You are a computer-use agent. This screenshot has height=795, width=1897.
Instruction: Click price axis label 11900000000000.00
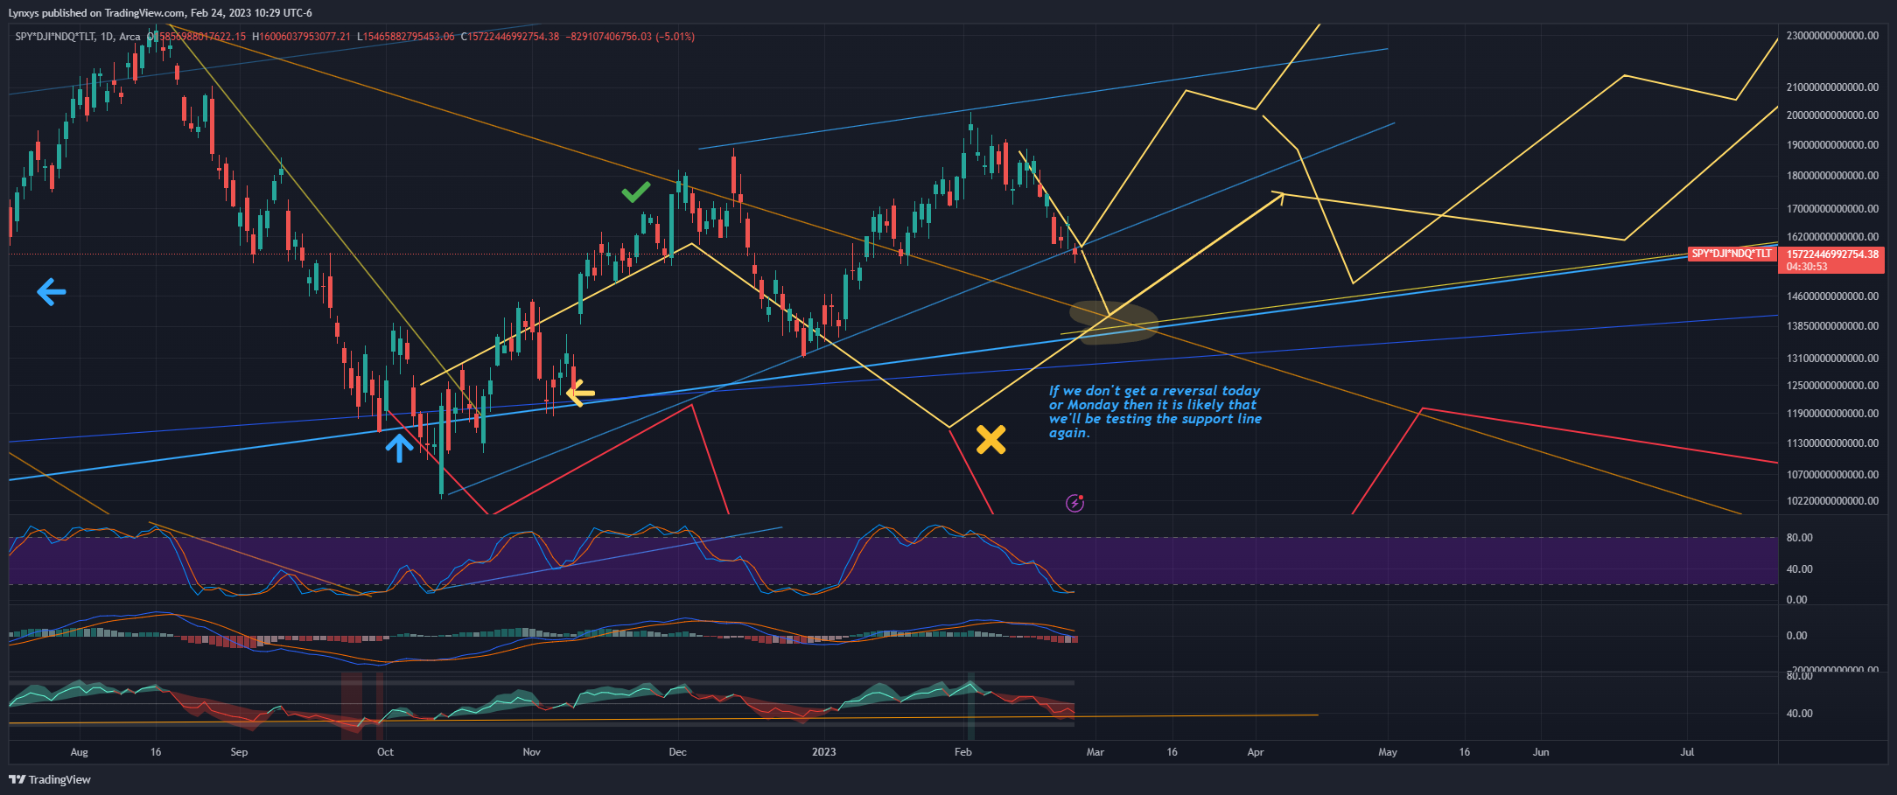coord(1832,414)
